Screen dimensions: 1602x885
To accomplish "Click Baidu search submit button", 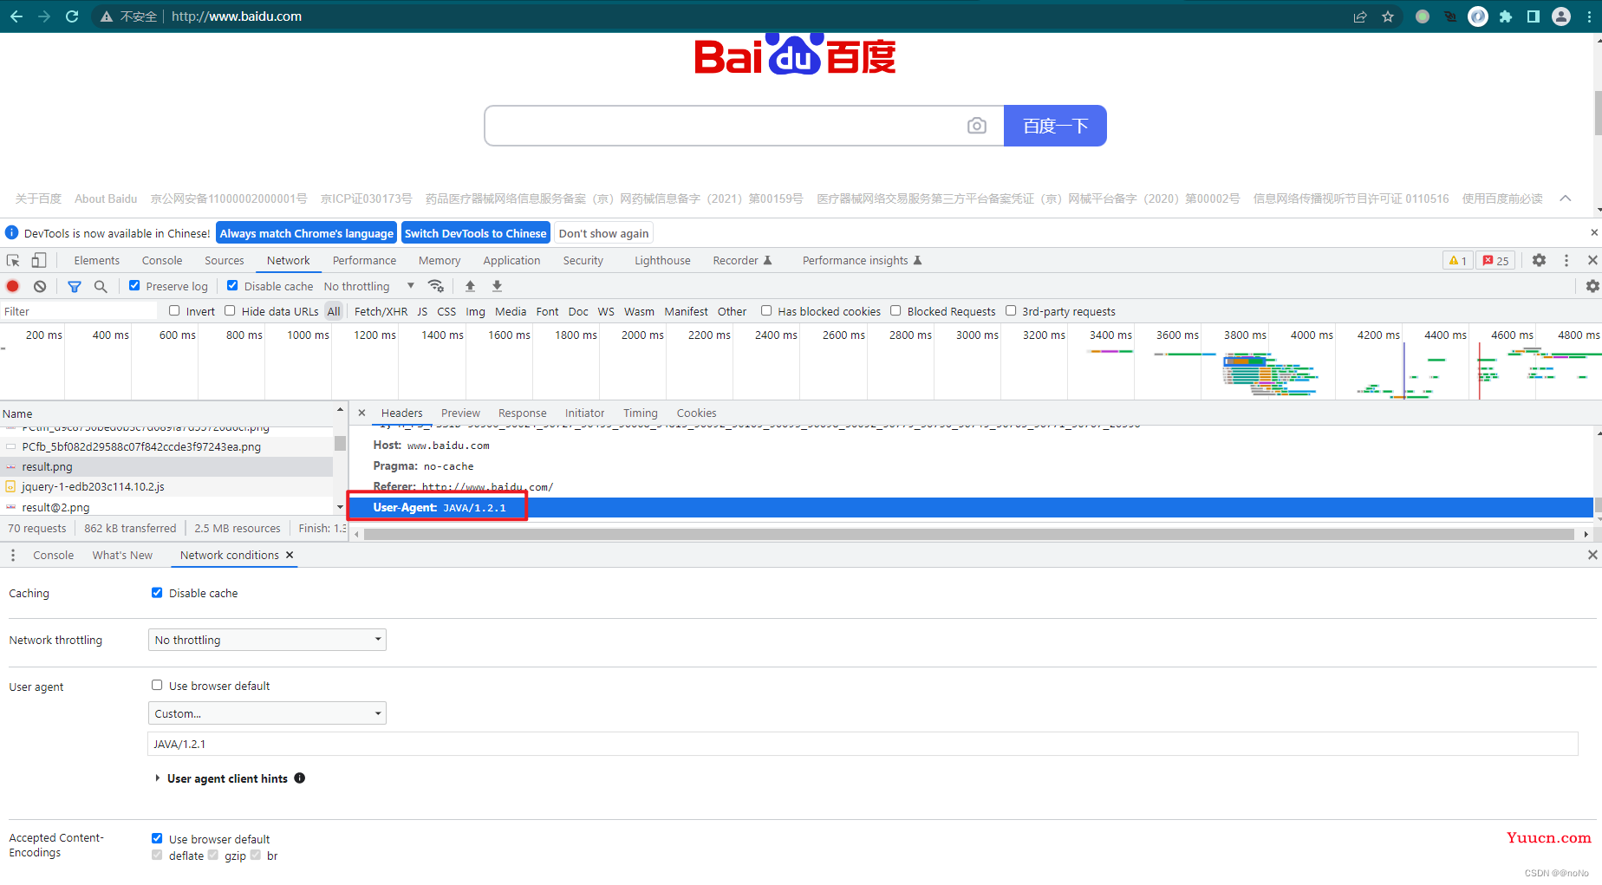I will coord(1055,126).
